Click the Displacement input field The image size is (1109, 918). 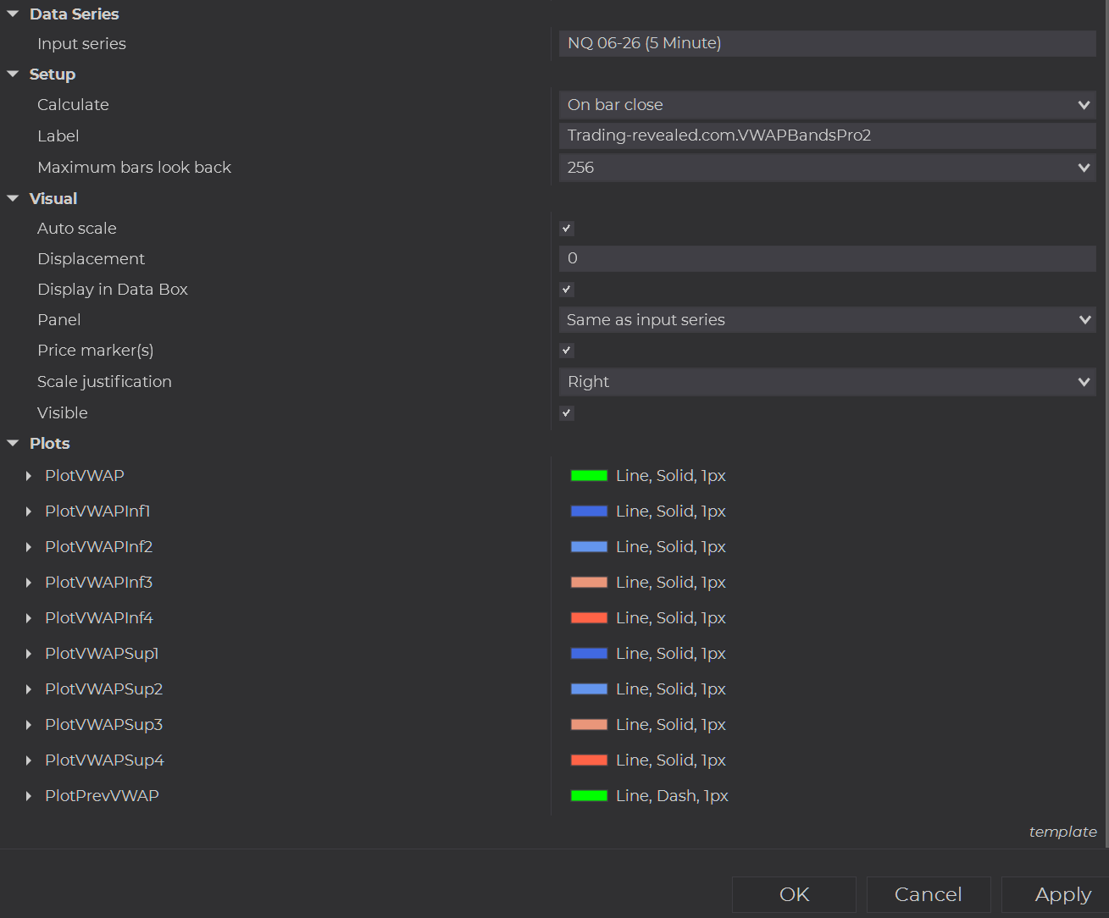point(827,258)
